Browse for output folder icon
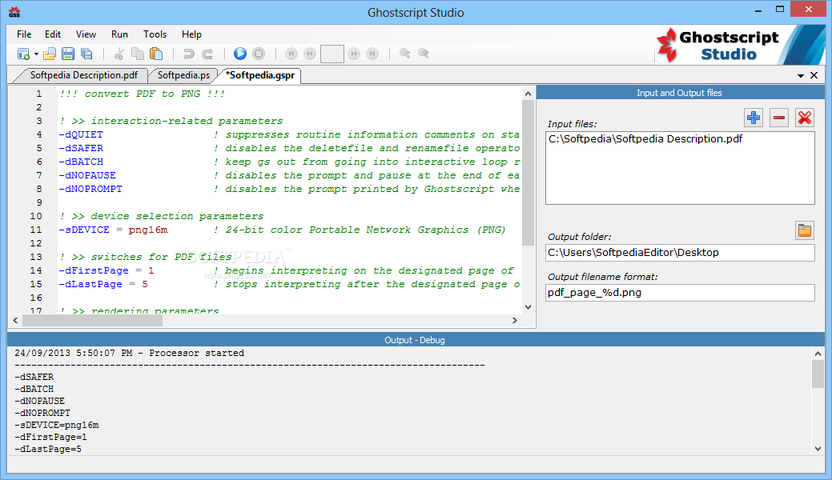832x480 pixels. (805, 230)
